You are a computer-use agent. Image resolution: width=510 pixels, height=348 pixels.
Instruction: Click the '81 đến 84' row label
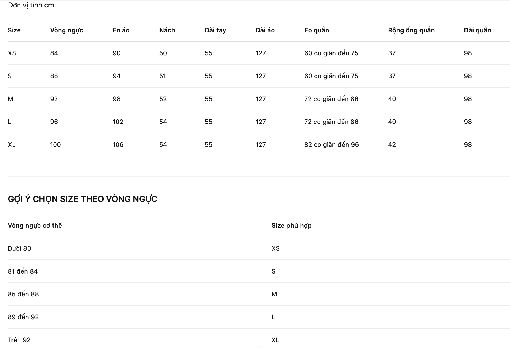[23, 271]
